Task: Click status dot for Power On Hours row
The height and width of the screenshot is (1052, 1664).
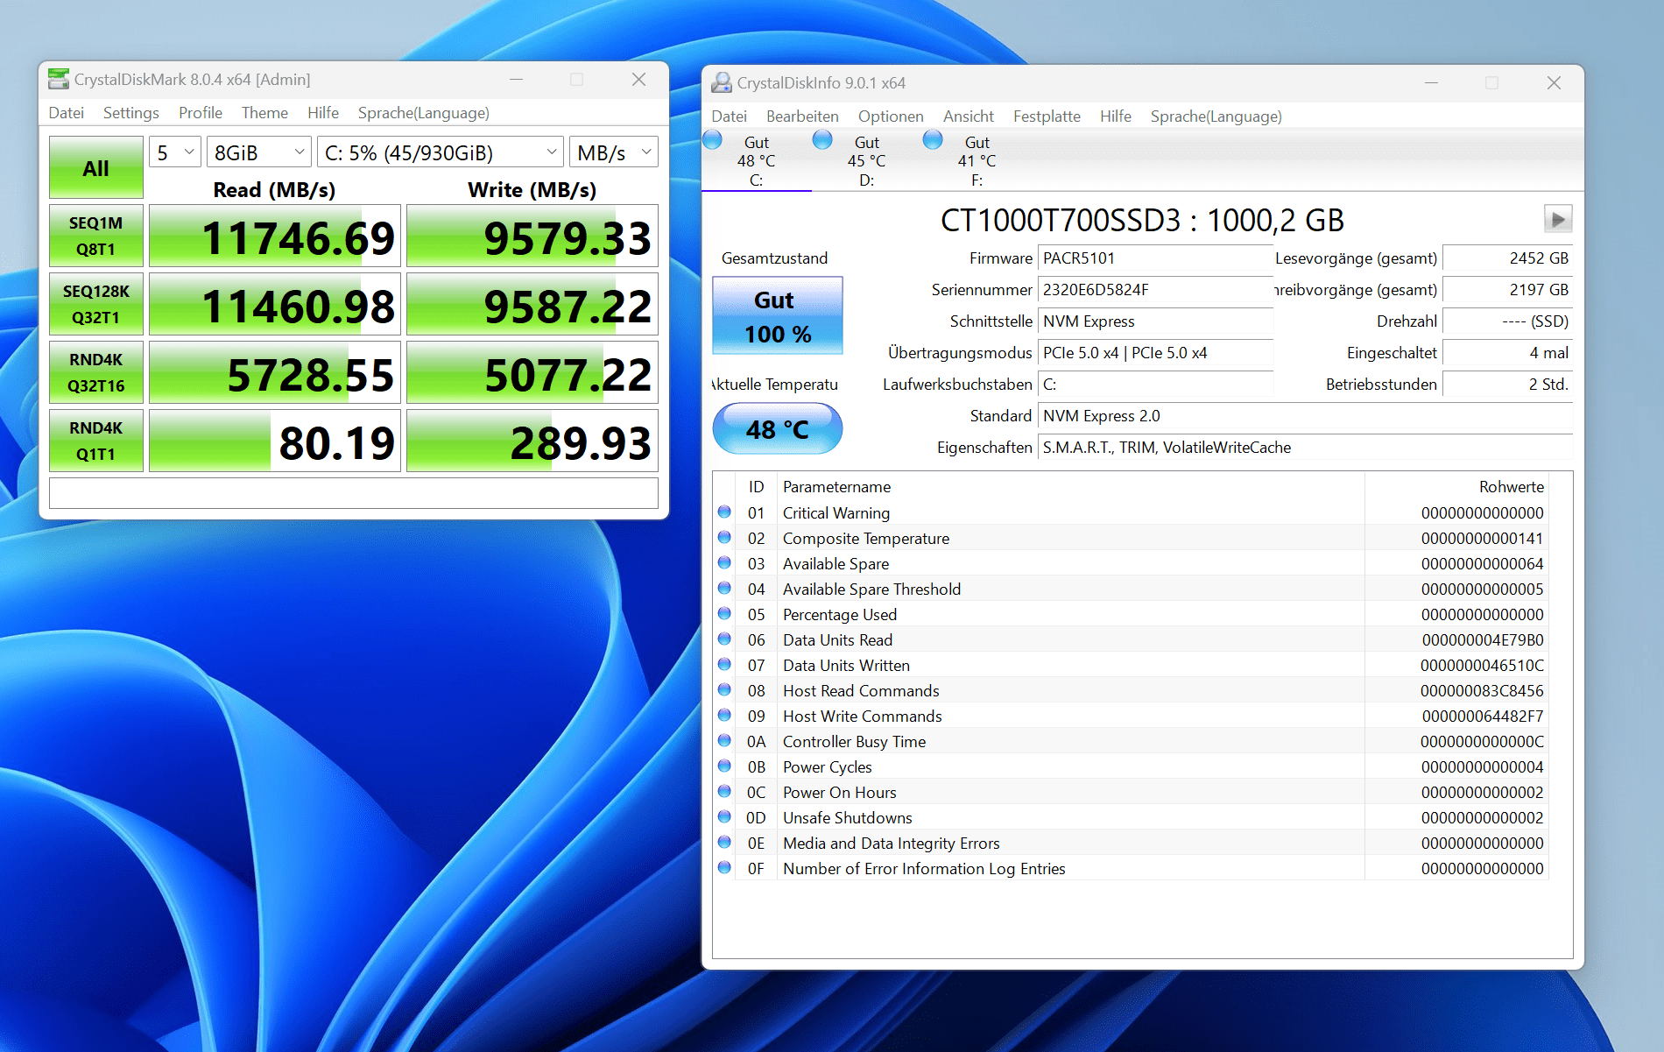Action: tap(724, 791)
